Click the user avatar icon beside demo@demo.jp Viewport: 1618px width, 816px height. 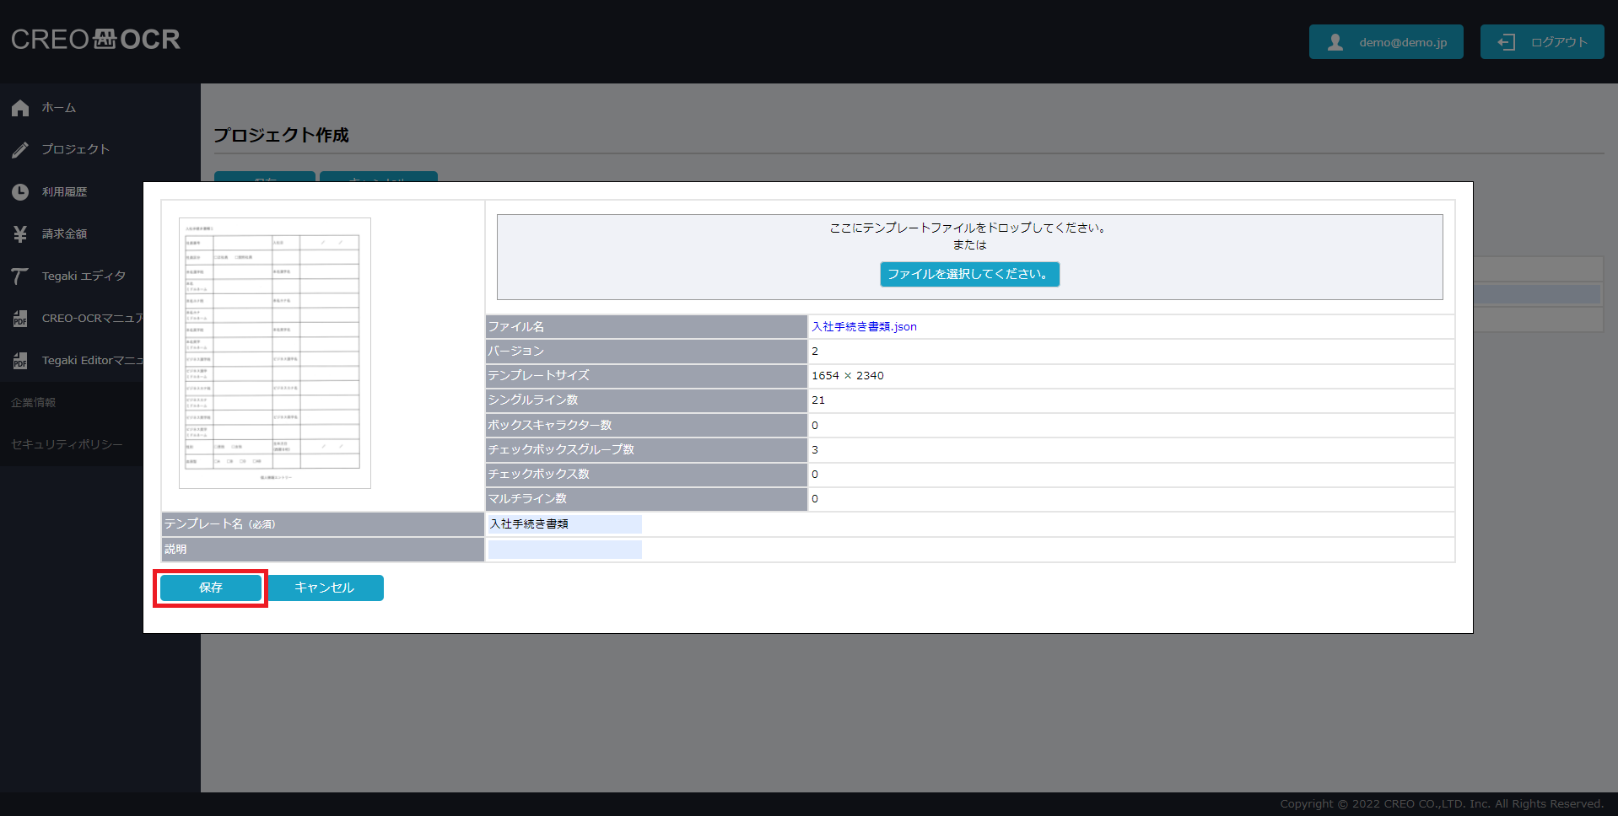[x=1335, y=42]
